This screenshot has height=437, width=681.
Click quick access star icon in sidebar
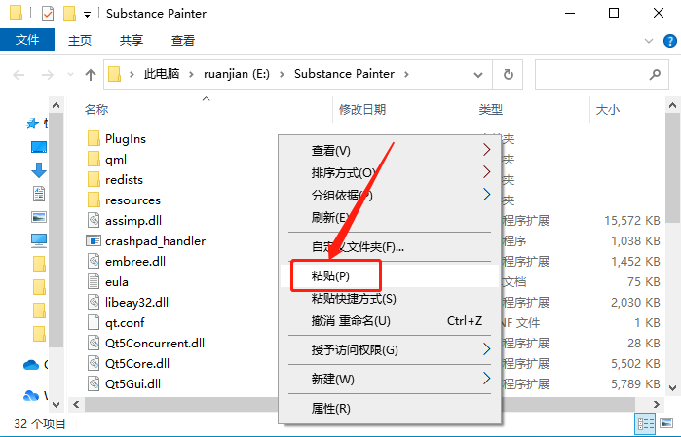pos(32,125)
